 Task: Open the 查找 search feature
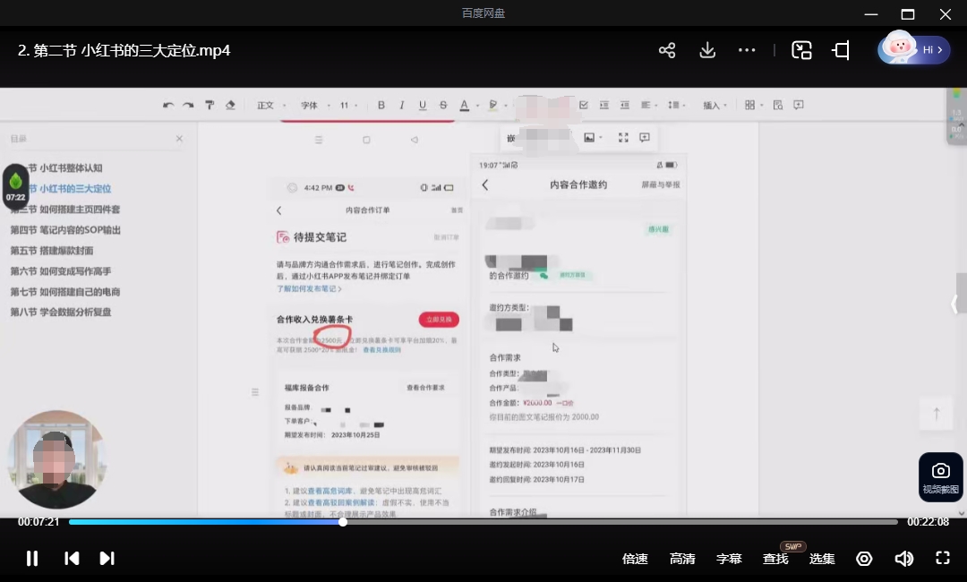pyautogui.click(x=775, y=559)
